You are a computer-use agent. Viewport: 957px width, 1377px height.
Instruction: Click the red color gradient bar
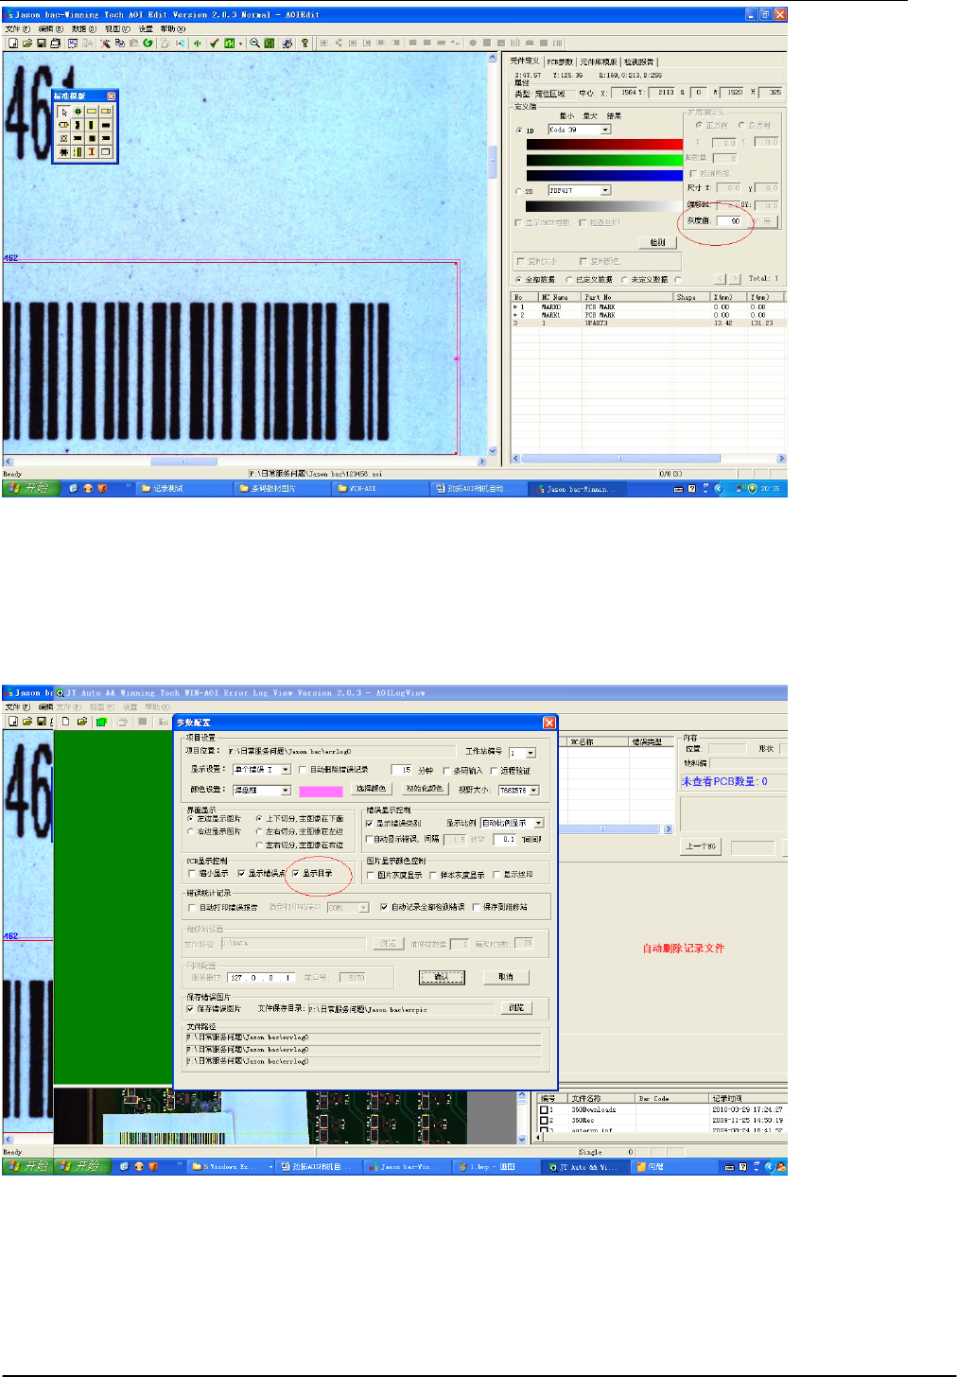tap(604, 145)
